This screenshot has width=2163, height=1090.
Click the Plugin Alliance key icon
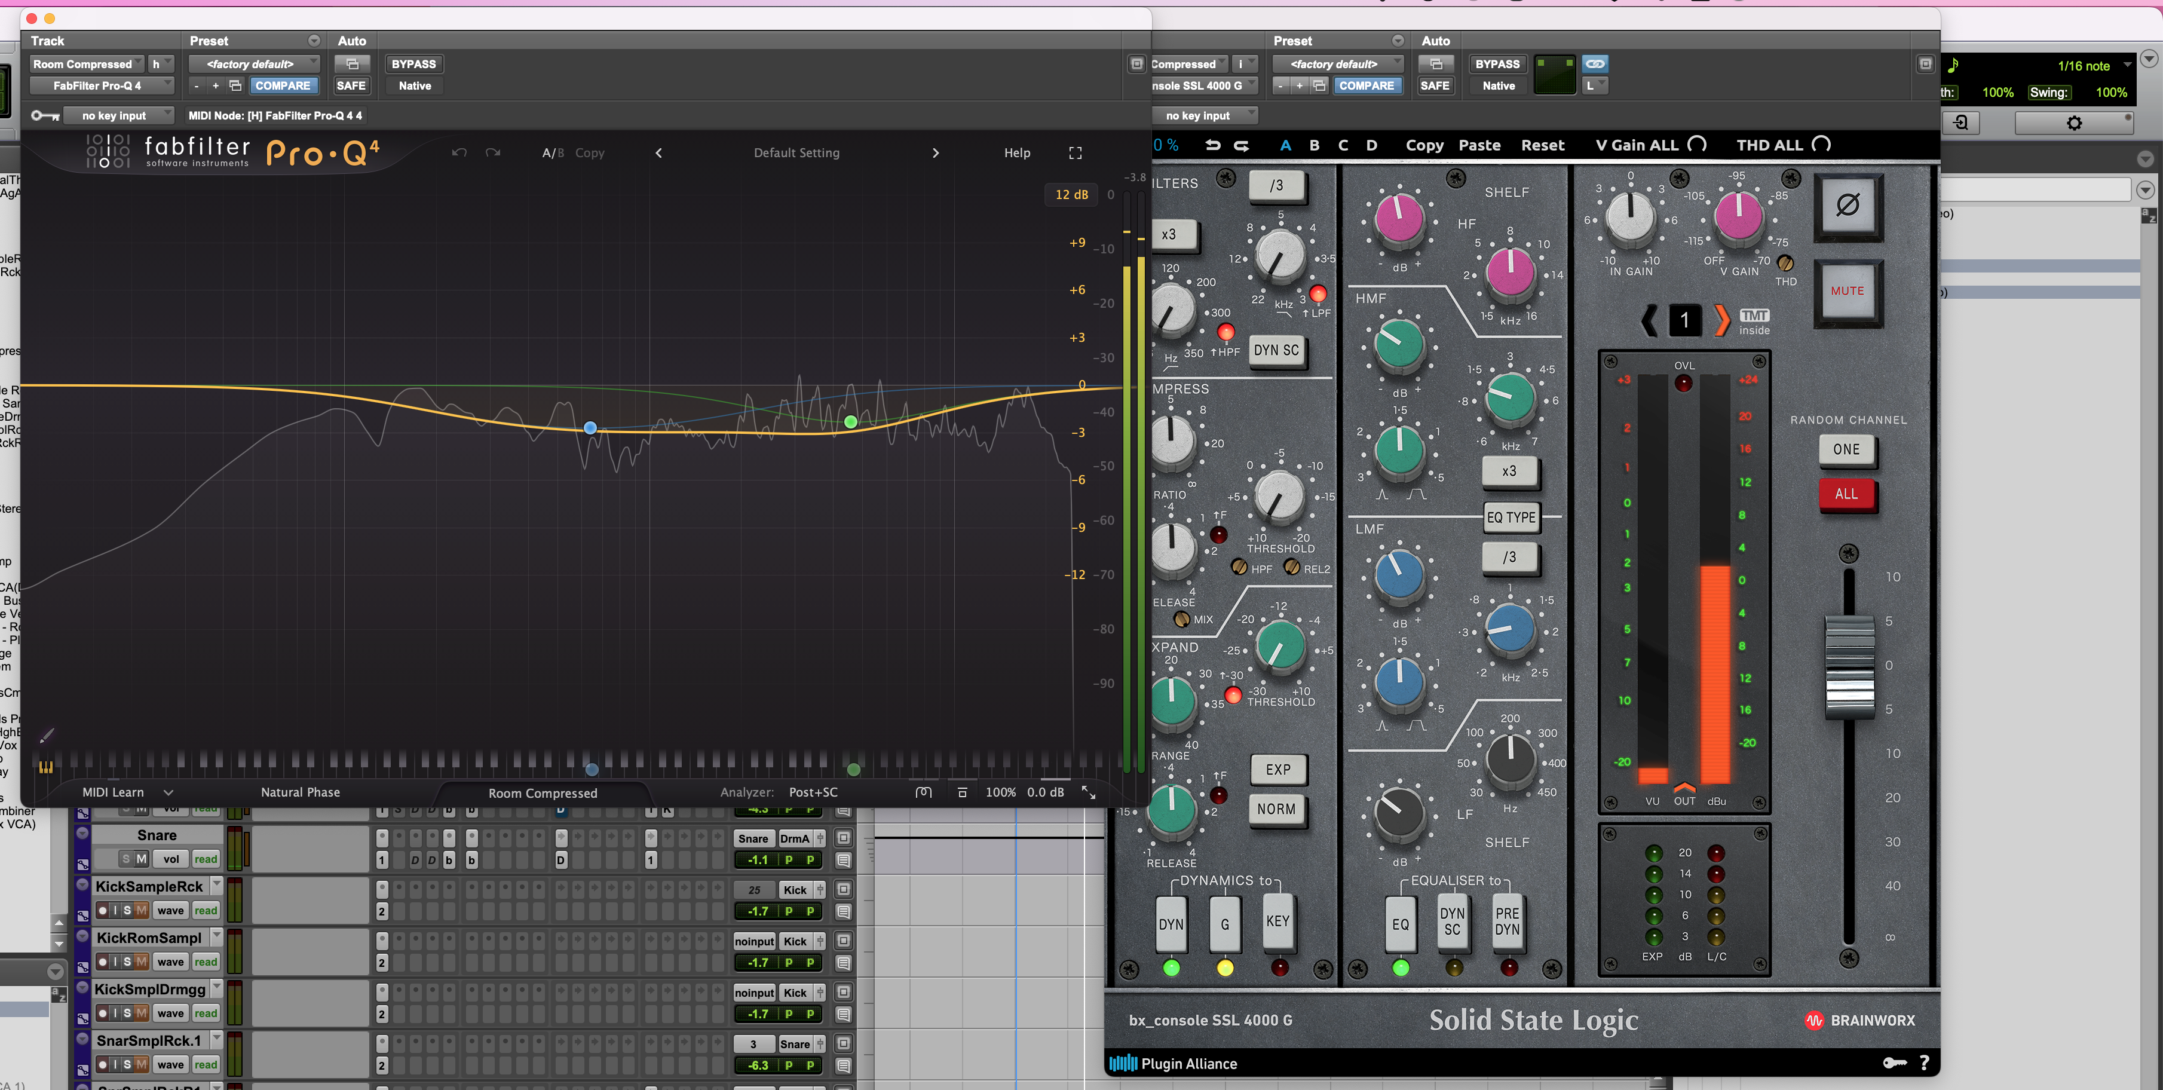[1894, 1063]
